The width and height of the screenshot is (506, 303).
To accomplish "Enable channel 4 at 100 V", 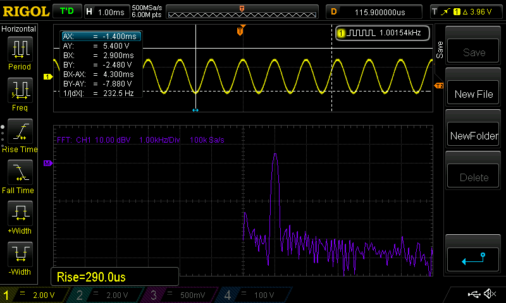I will 252,295.
